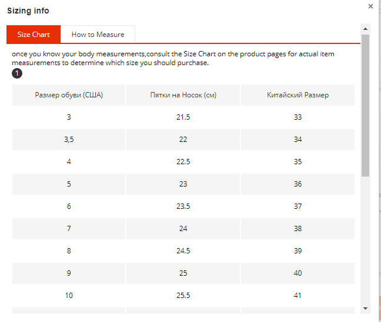
Task: Click the Chinese size 33 cell
Action: 298,117
